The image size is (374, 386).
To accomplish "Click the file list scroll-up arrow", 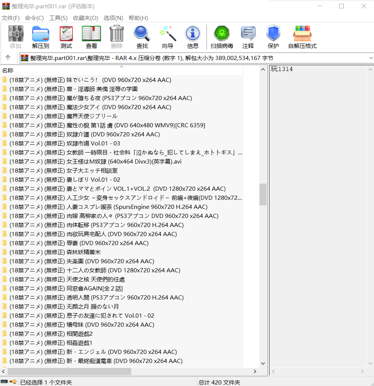I will tap(263, 69).
